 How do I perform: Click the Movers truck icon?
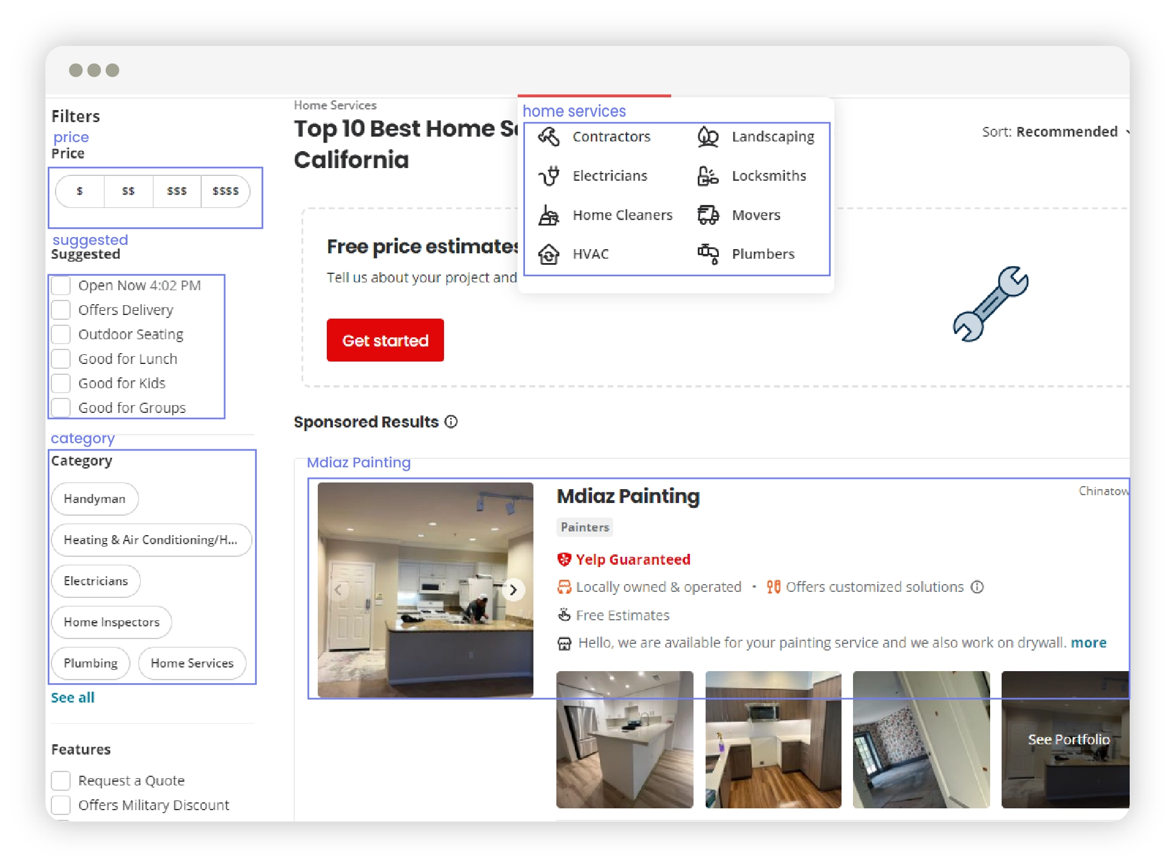(x=708, y=215)
